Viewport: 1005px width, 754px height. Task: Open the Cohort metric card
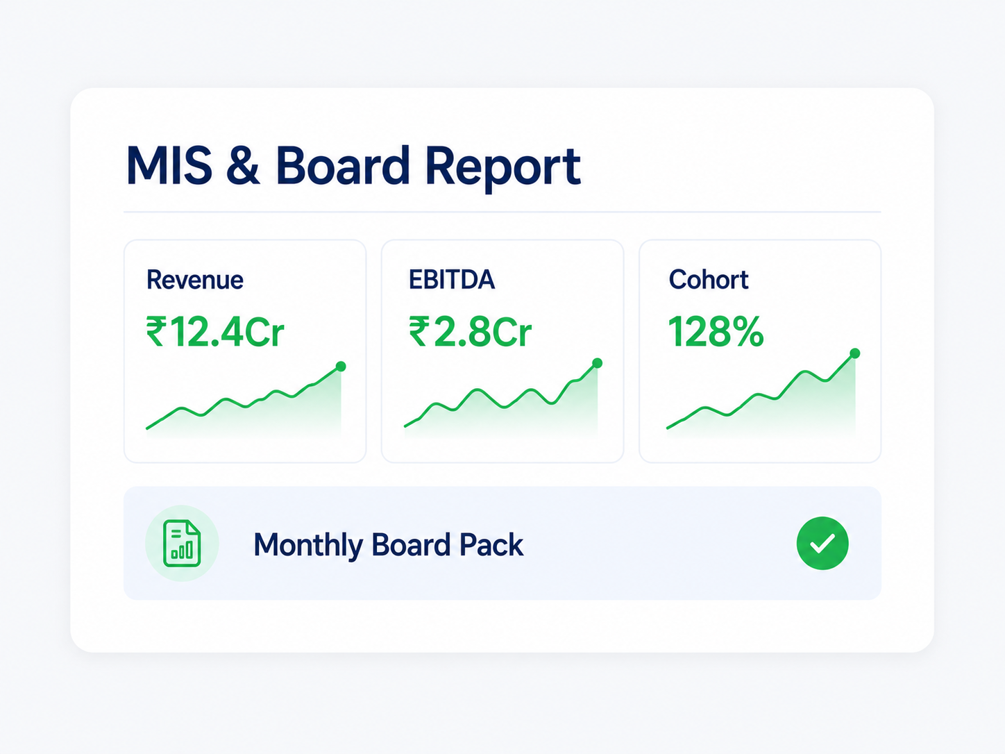coord(760,351)
